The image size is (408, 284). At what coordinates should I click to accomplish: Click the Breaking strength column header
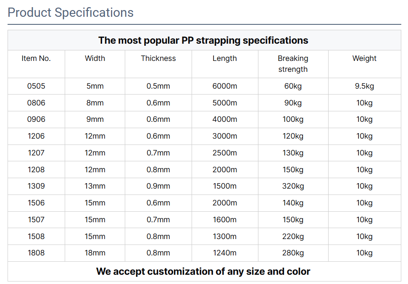click(293, 64)
